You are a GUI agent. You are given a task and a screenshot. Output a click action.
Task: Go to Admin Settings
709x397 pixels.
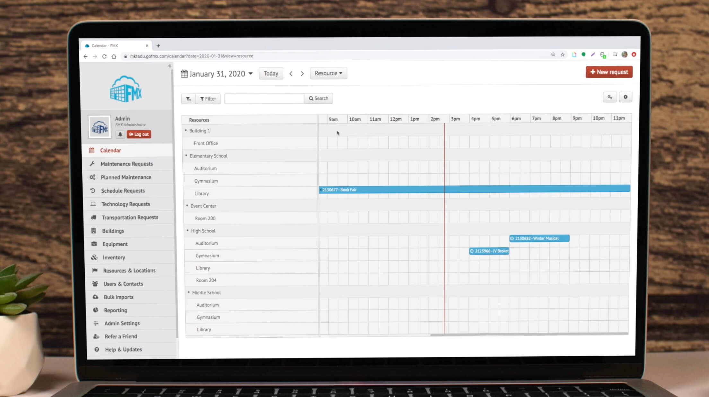121,323
